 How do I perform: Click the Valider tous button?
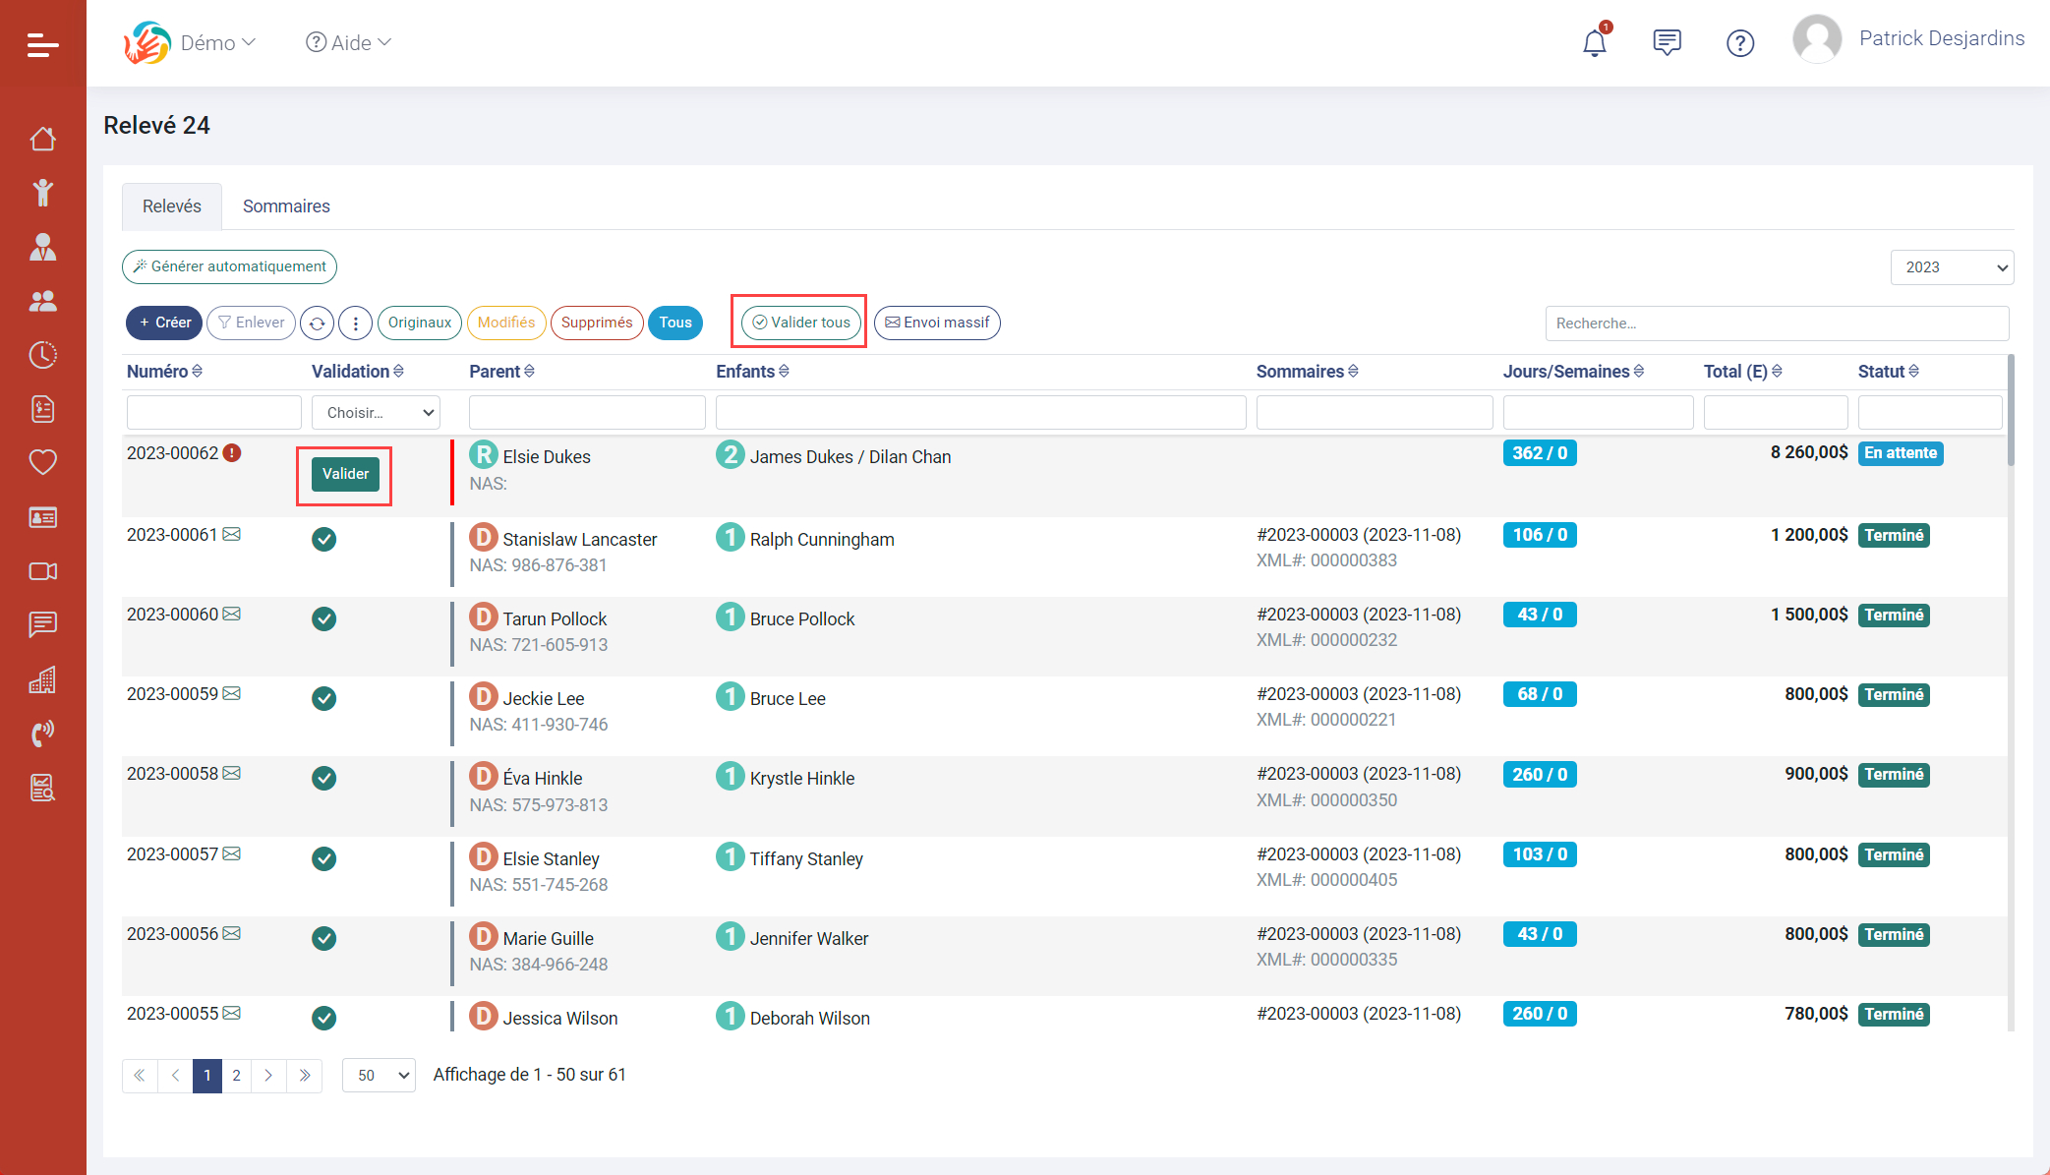[x=800, y=323]
